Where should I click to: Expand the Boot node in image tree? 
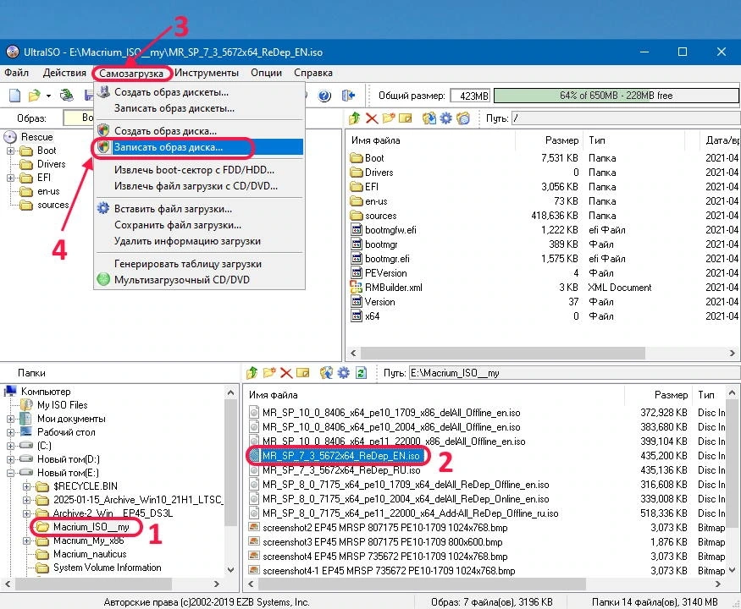[x=10, y=151]
